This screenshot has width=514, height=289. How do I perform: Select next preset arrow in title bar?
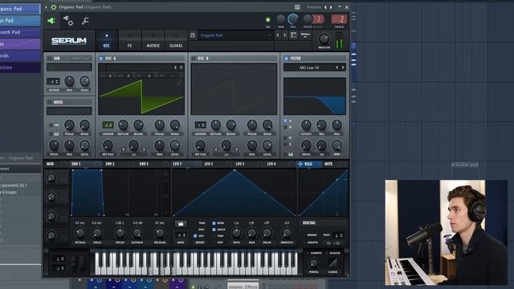pos(331,7)
